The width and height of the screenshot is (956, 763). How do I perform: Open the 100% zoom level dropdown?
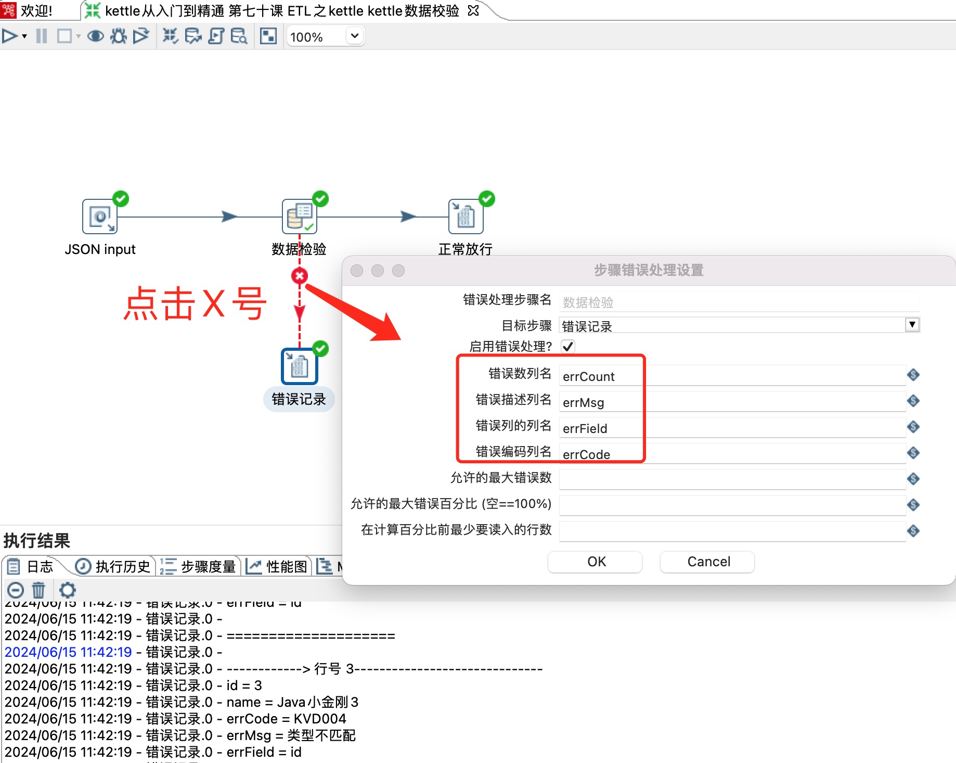click(355, 36)
